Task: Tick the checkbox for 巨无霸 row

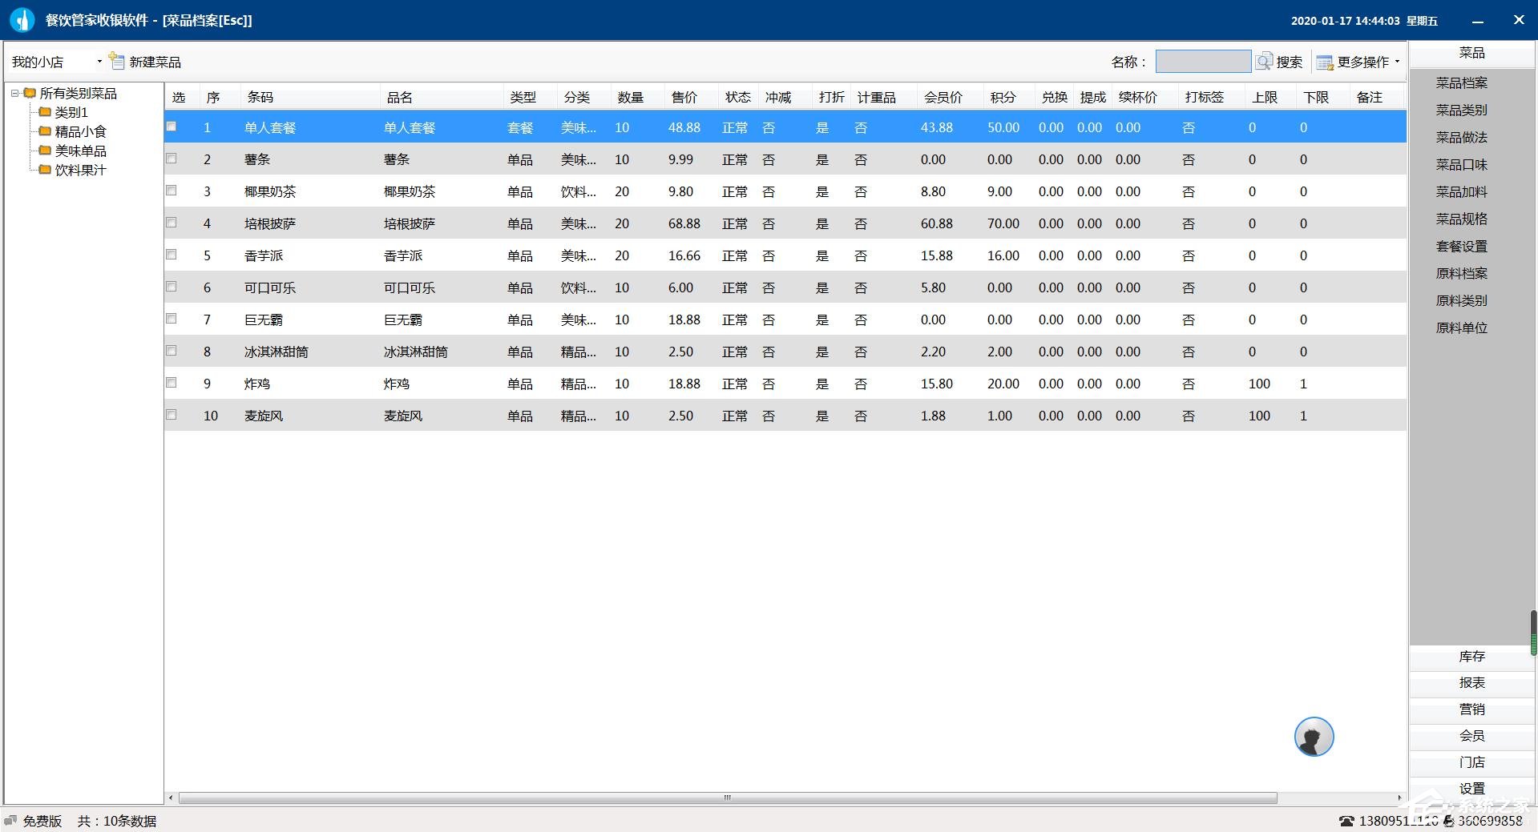Action: 172,319
